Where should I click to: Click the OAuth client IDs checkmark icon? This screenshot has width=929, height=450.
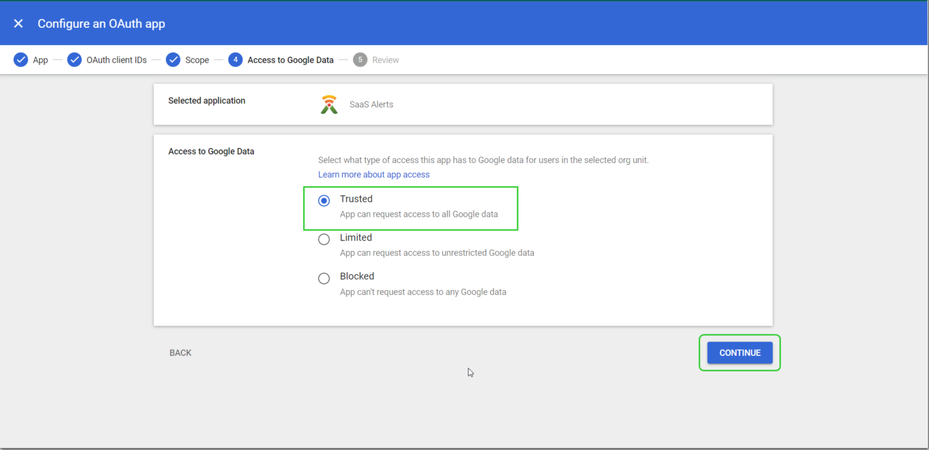click(74, 60)
